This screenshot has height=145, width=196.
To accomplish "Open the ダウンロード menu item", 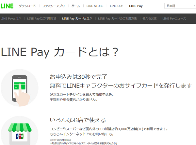I will (27, 6).
